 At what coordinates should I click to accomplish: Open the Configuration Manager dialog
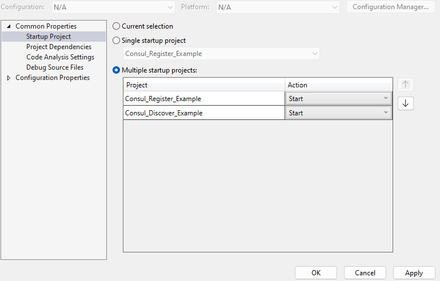[390, 7]
